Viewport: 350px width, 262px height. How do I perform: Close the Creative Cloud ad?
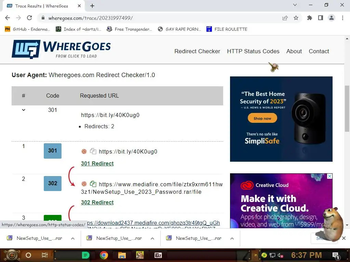tap(330, 176)
